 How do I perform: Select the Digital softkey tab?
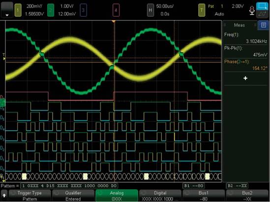[x=160, y=196]
